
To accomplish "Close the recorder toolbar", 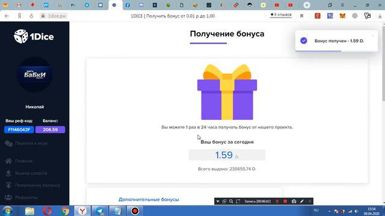I will 310,202.
